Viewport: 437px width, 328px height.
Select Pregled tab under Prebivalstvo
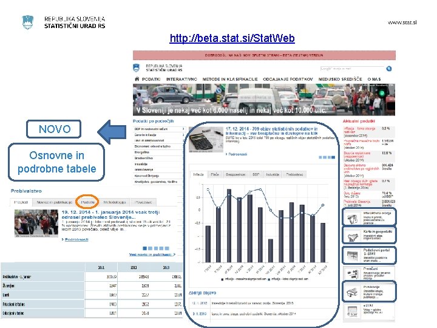(21, 202)
